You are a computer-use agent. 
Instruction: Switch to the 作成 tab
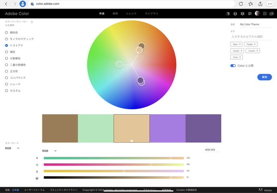pyautogui.click(x=102, y=13)
